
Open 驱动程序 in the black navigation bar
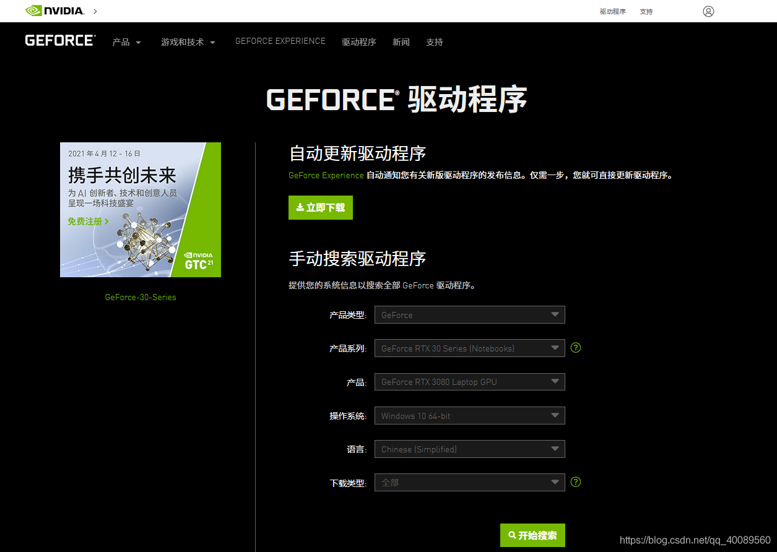click(x=359, y=42)
